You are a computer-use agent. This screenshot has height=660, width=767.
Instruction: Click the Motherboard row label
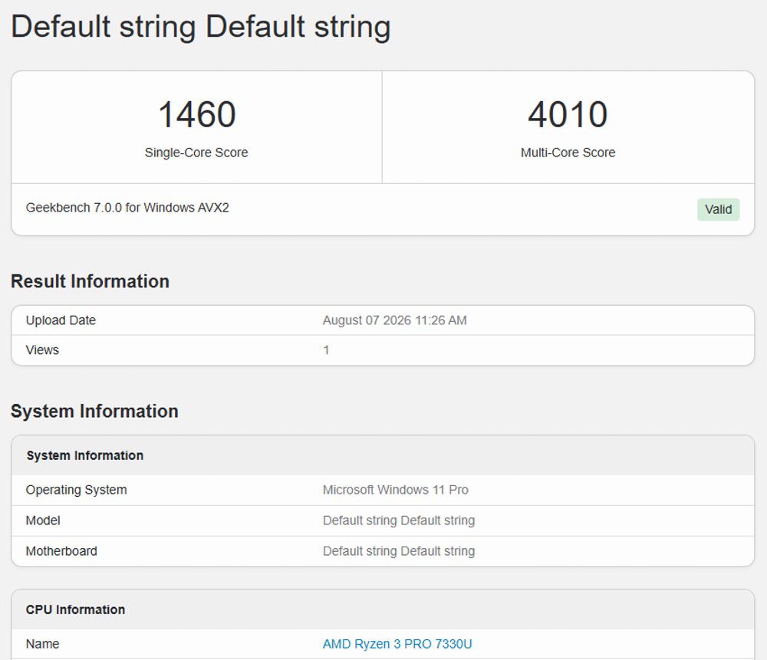pyautogui.click(x=61, y=551)
